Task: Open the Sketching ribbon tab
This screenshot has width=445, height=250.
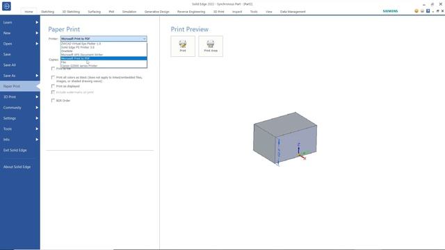Action: click(47, 12)
